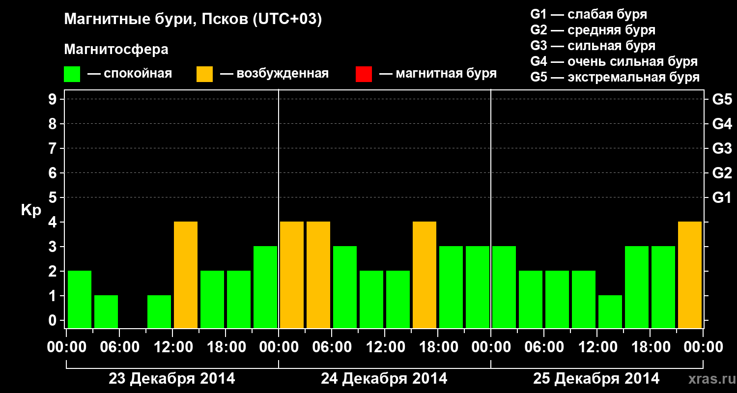Click the Kp 1 bar at 12:00–15:00 on 25 December

tap(610, 311)
